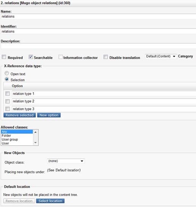
Task: Click the Remove selected button
Action: (20, 115)
